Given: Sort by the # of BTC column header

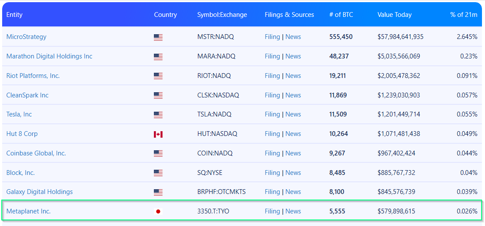Looking at the screenshot, I should click(x=341, y=15).
